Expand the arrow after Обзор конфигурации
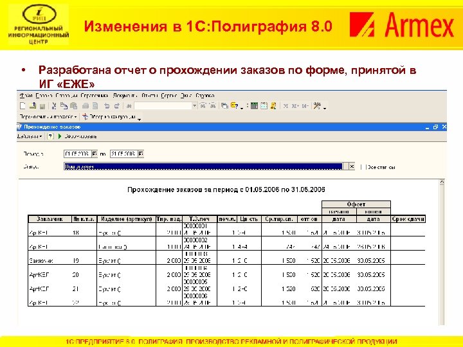This screenshot has width=463, height=347. point(140,119)
